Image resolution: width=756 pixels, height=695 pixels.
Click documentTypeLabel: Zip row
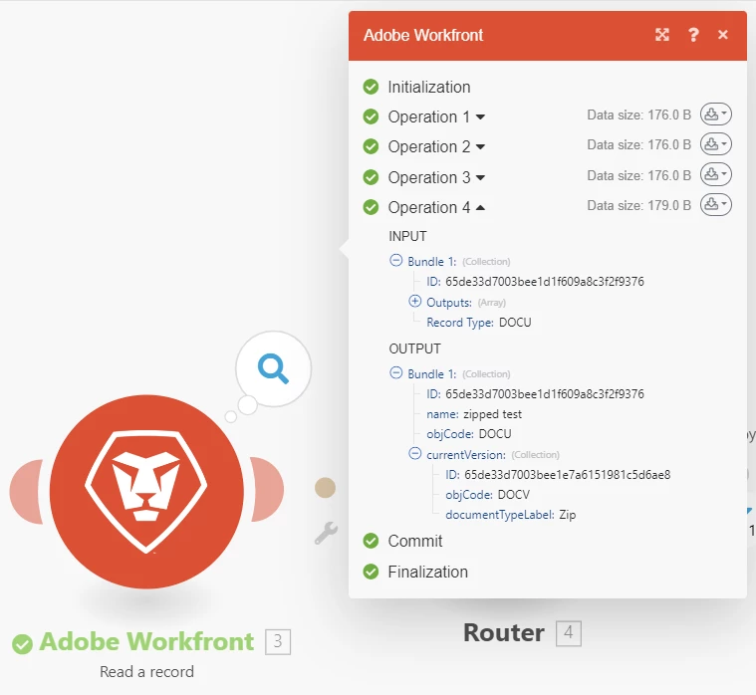pyautogui.click(x=511, y=515)
